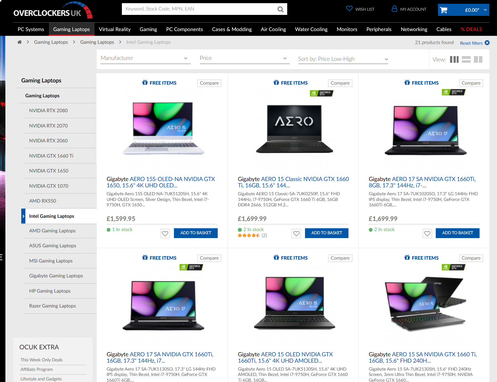
Task: Open My Account user icon
Action: (394, 9)
